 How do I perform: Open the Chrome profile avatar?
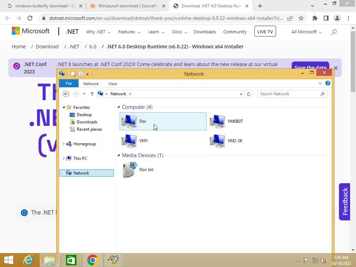coord(337,18)
